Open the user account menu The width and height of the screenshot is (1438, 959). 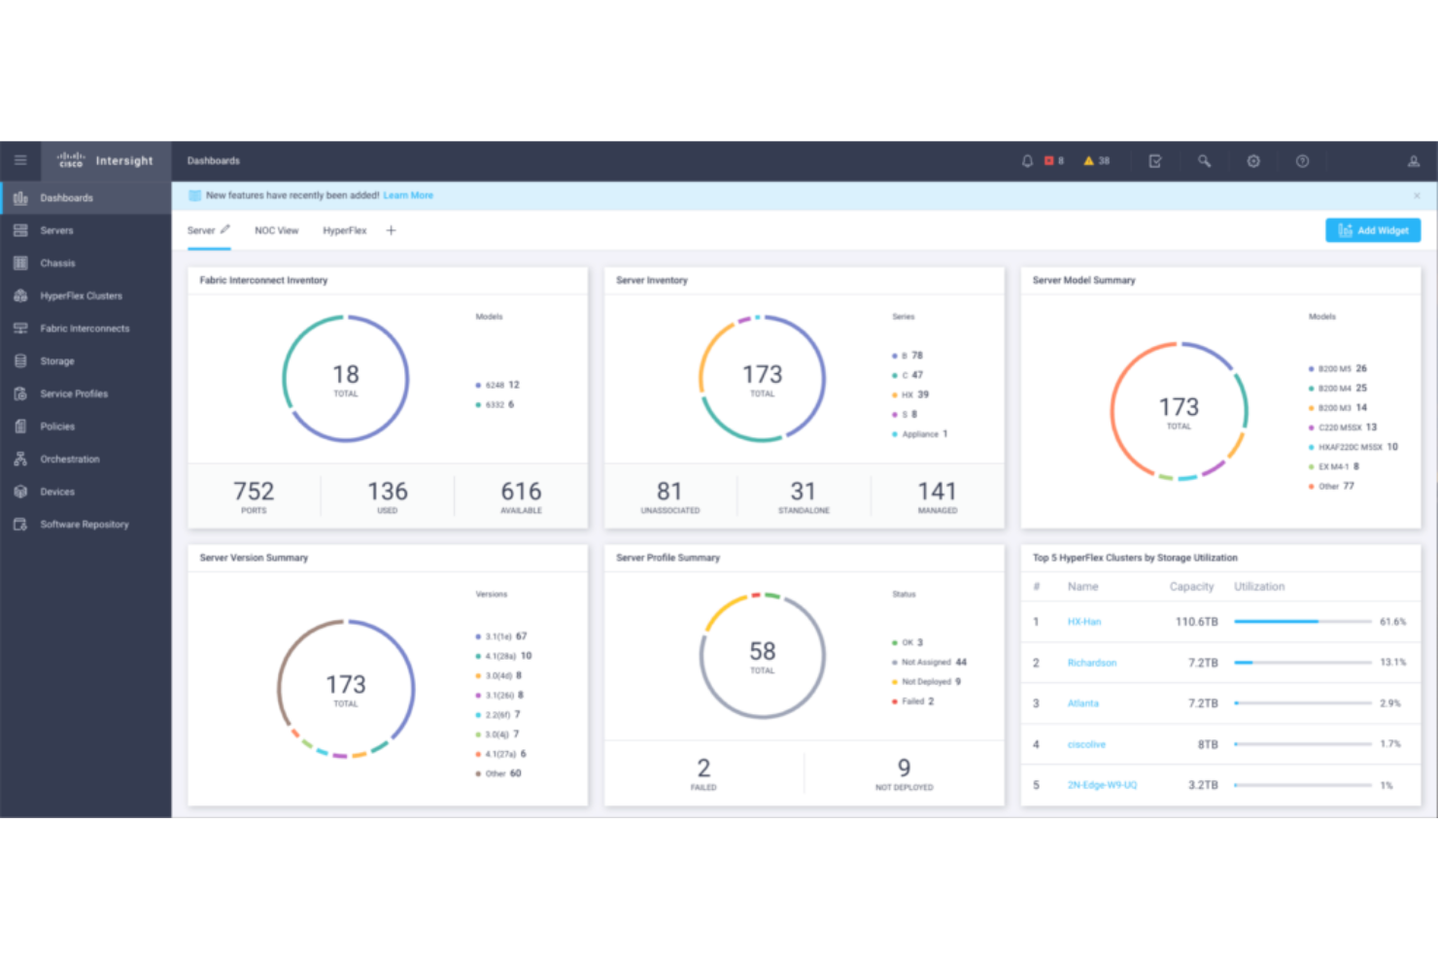[1414, 160]
